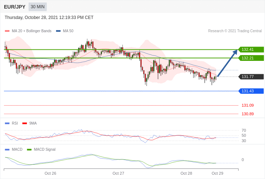Click the MACD 0 axis label

(243, 160)
